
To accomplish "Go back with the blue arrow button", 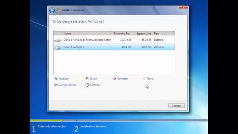I will pyautogui.click(x=52, y=10).
